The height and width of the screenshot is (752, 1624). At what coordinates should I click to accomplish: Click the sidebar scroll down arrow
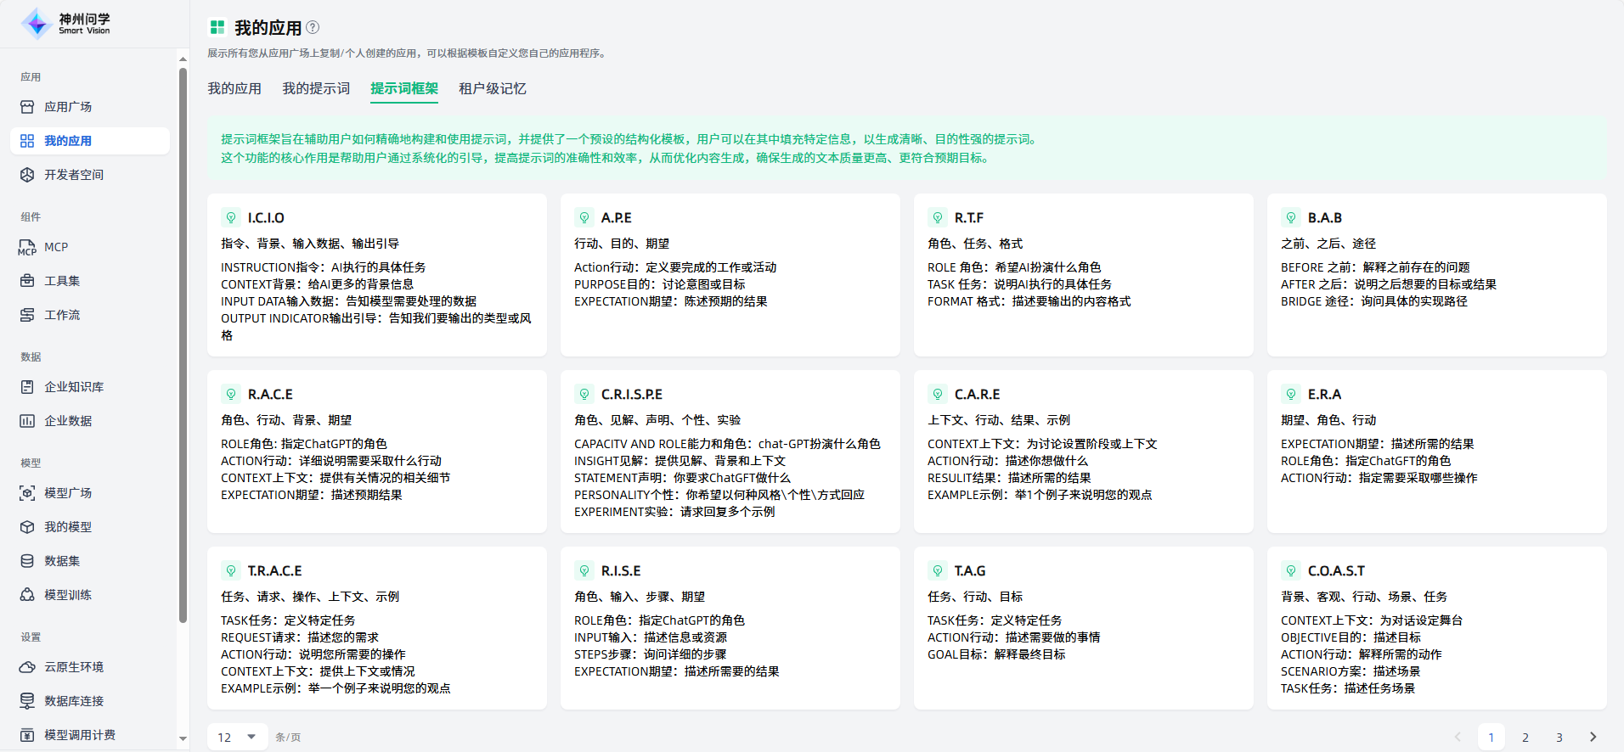click(183, 739)
